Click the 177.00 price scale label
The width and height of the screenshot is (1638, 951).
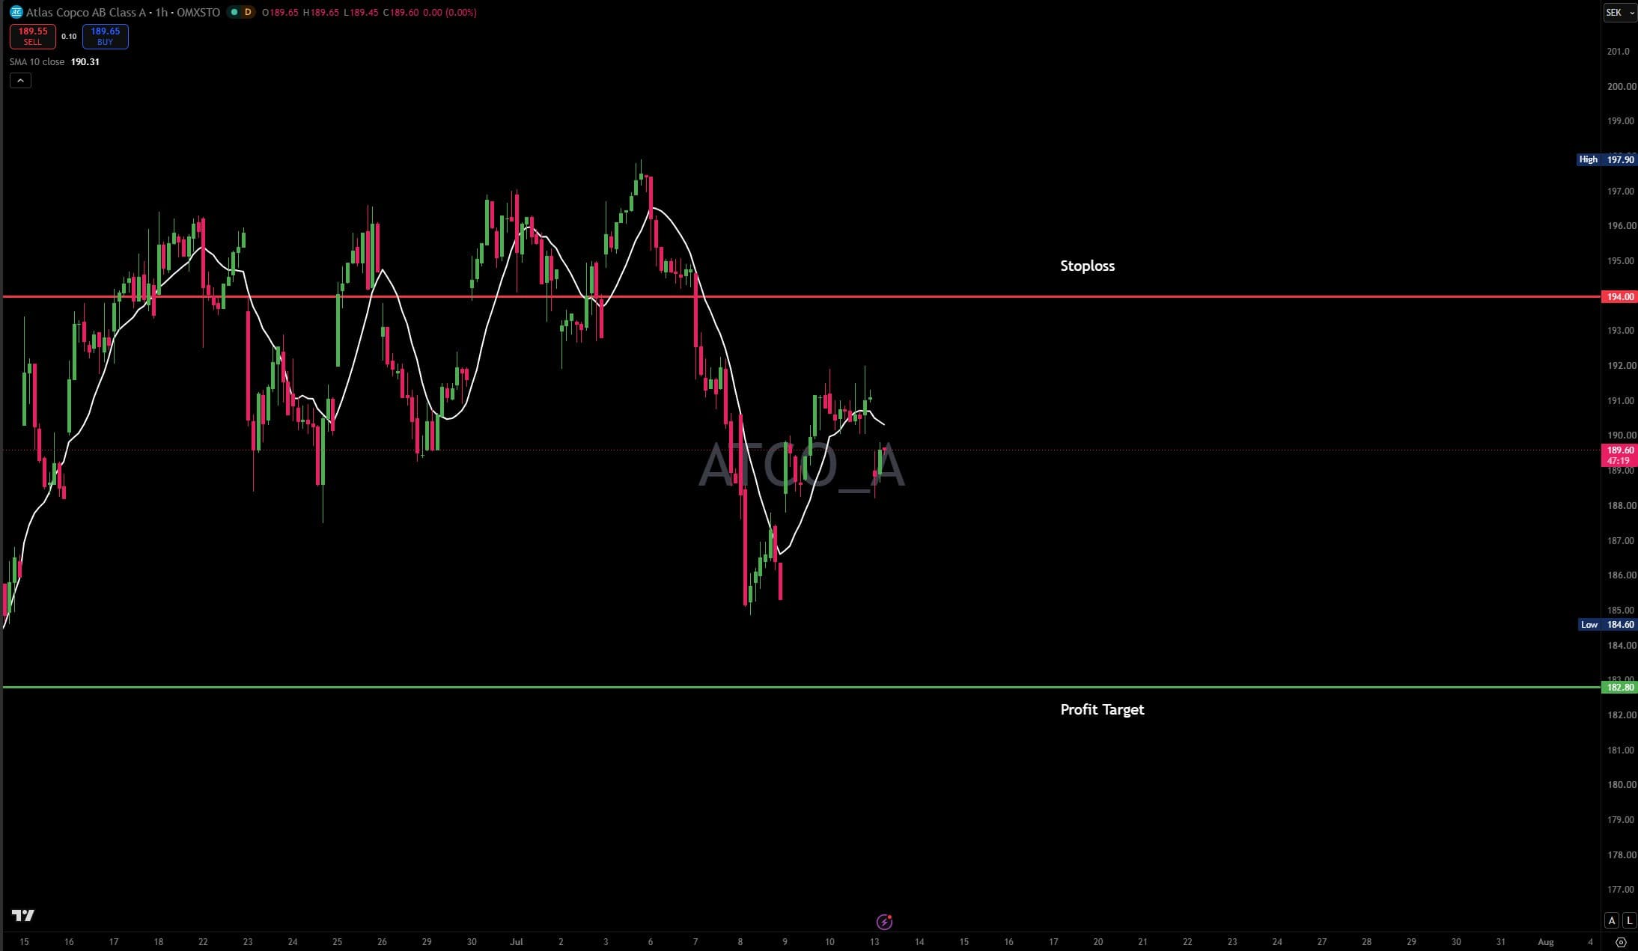click(x=1622, y=890)
